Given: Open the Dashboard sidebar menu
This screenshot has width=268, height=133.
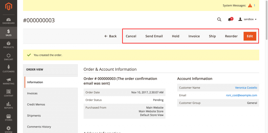Looking at the screenshot, I should pos(9,21).
